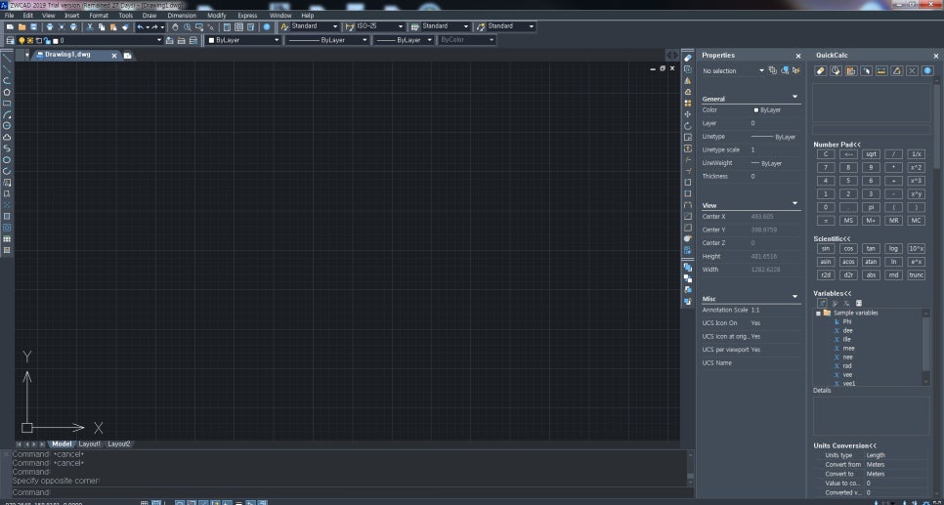Click the Print icon in standard toolbar
944x505 pixels.
click(x=50, y=27)
